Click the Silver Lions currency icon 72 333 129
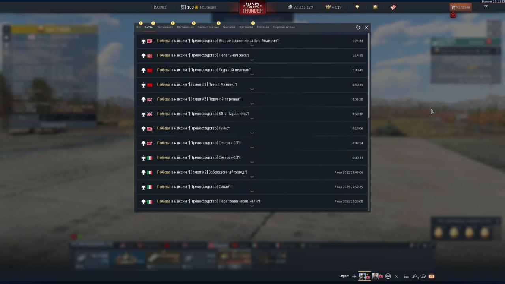 [x=290, y=7]
